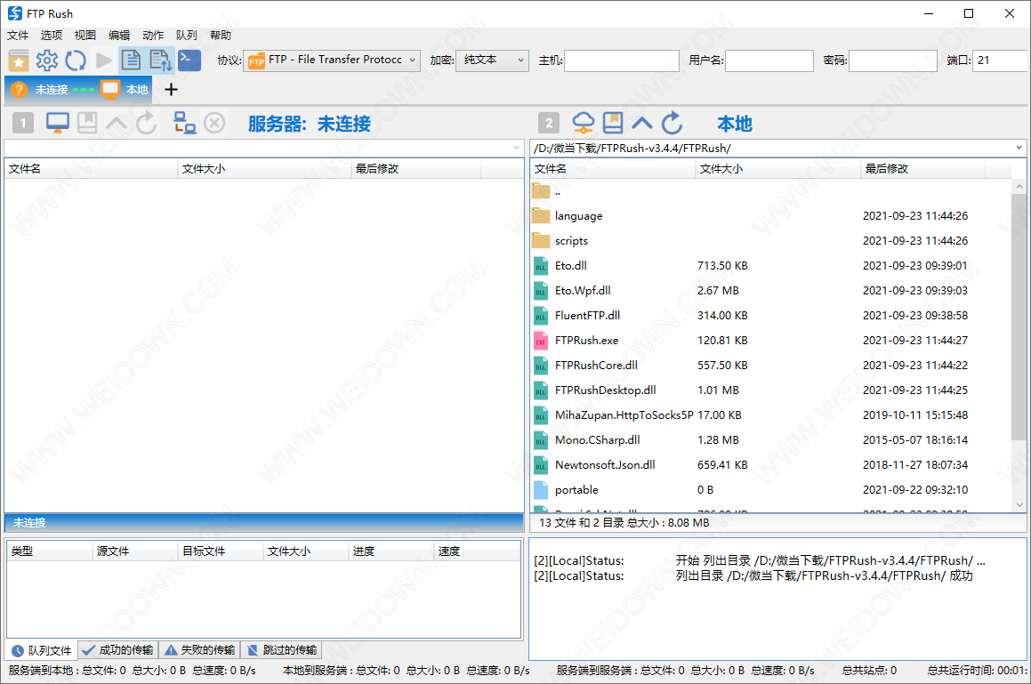
Task: Open the blue terminal console icon
Action: pyautogui.click(x=189, y=60)
